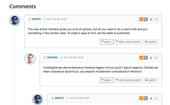170x105 pixels.
Task: Reply with quote to Dereke's comment
Action: point(128,80)
